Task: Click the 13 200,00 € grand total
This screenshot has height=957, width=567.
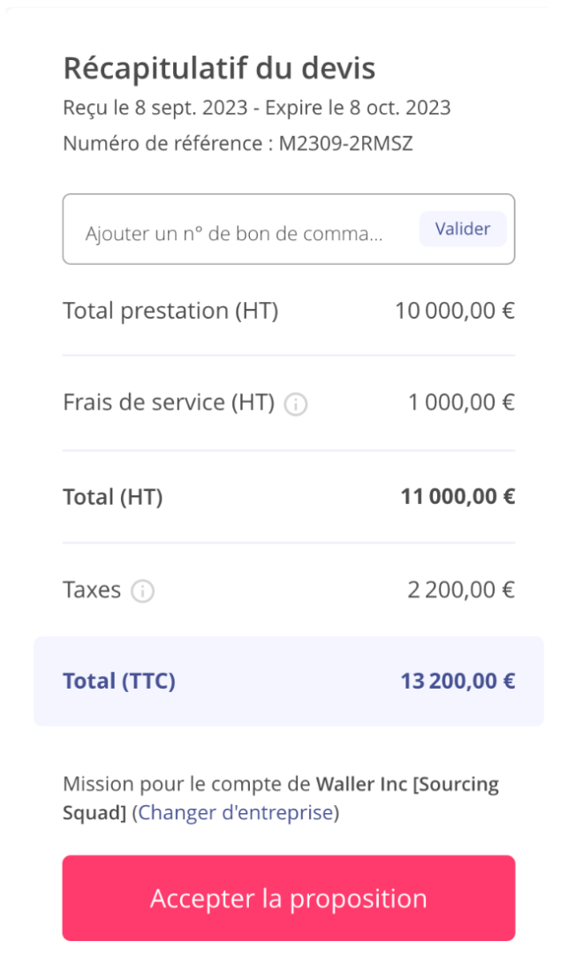Action: pyautogui.click(x=457, y=682)
